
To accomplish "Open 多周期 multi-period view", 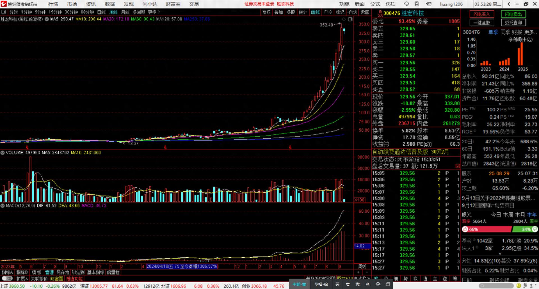I will pyautogui.click(x=139, y=12).
